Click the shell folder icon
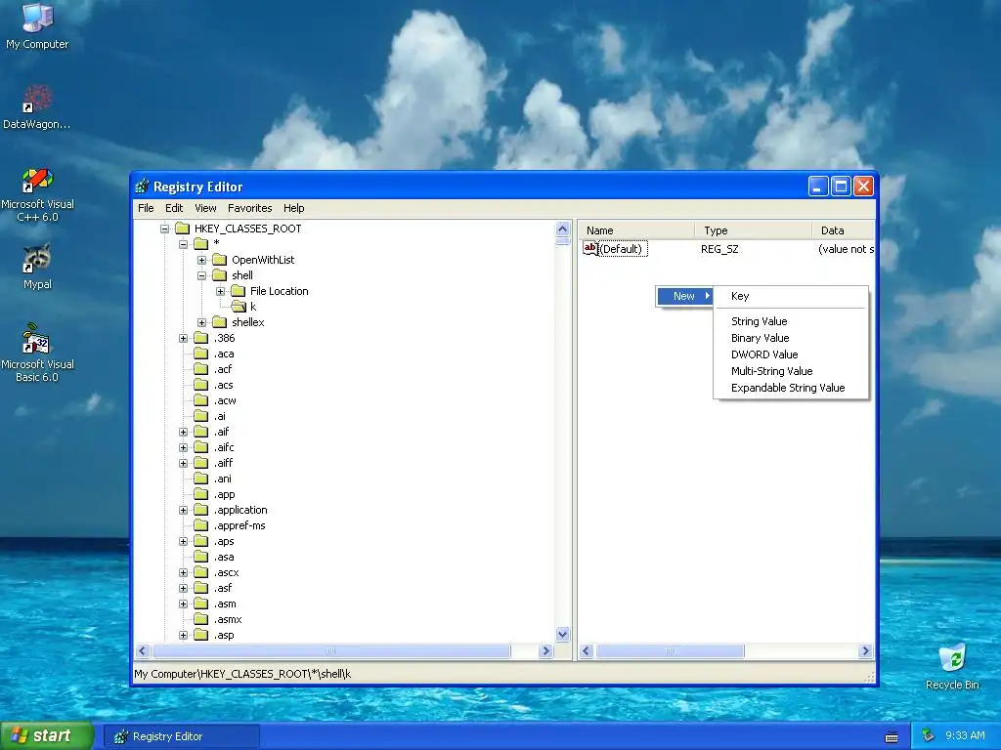 tap(220, 275)
